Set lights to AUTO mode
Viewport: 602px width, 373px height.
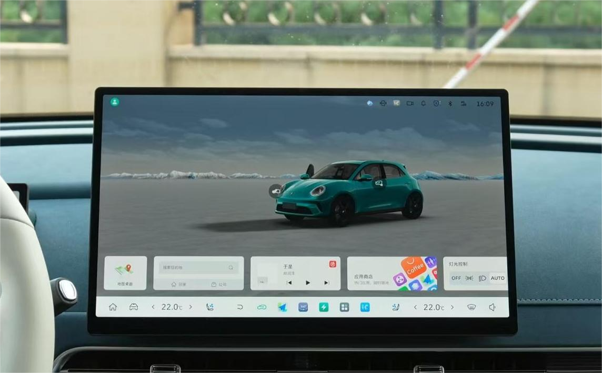coord(498,278)
